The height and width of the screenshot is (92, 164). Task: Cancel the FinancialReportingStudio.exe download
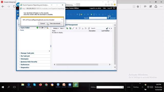click(42, 24)
